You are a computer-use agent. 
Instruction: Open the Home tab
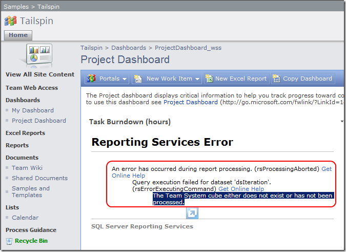click(x=18, y=35)
